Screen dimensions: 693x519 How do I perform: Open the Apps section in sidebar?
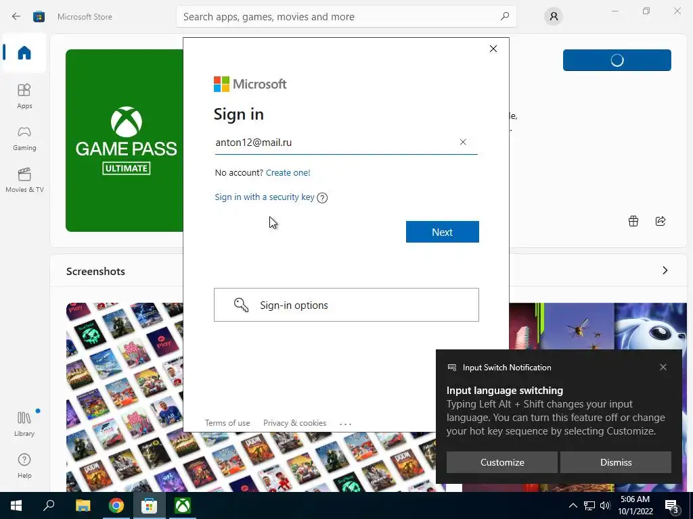click(x=24, y=96)
